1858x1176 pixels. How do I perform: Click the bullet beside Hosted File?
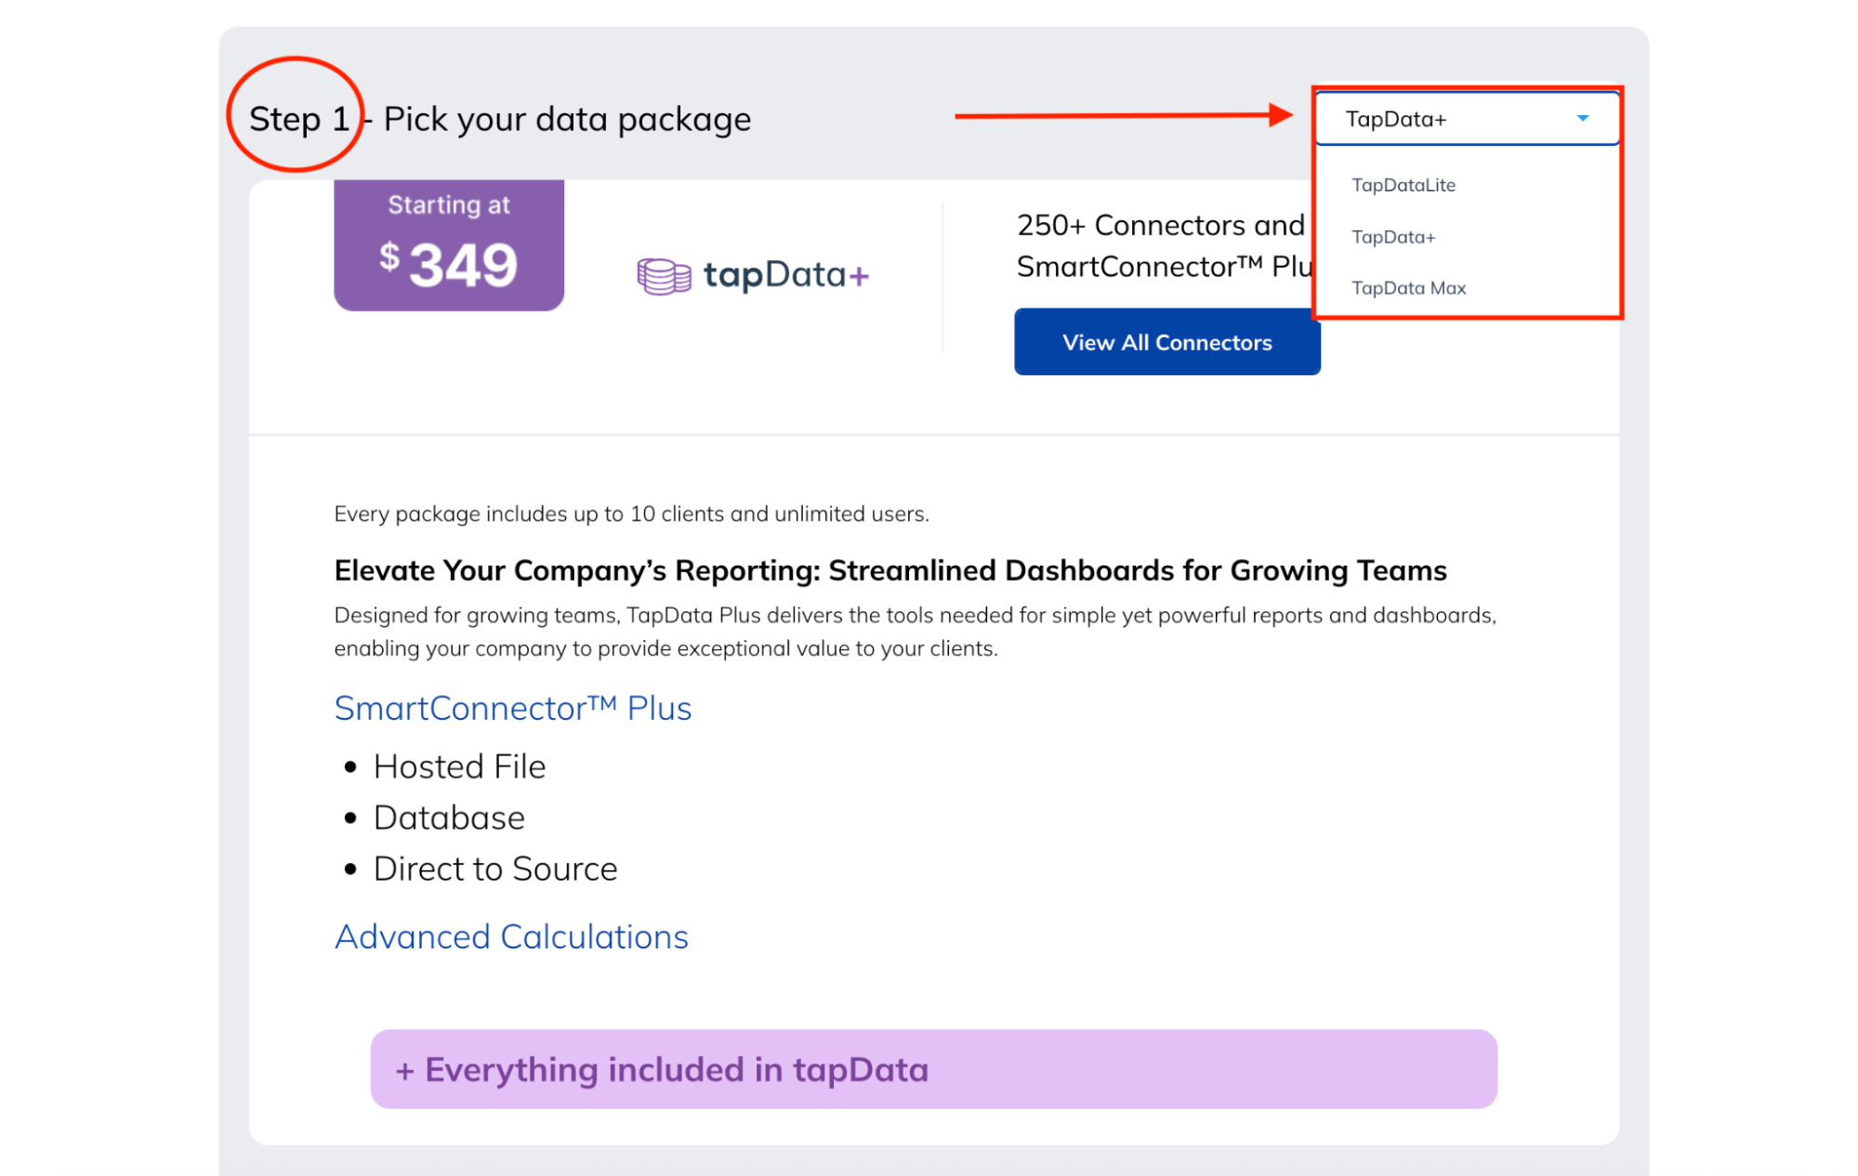[349, 767]
